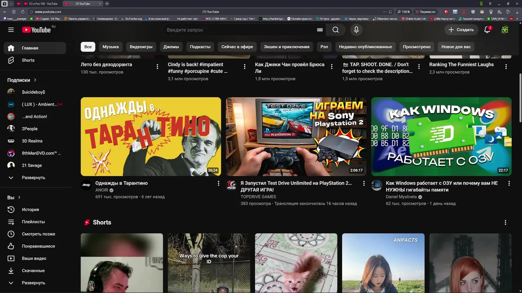Open the YouTube hamburger guide menu
The height and width of the screenshot is (293, 522).
[x=11, y=30]
